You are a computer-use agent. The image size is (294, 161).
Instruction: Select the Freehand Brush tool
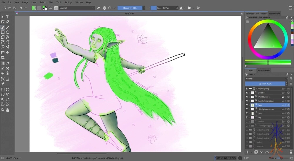3,27
